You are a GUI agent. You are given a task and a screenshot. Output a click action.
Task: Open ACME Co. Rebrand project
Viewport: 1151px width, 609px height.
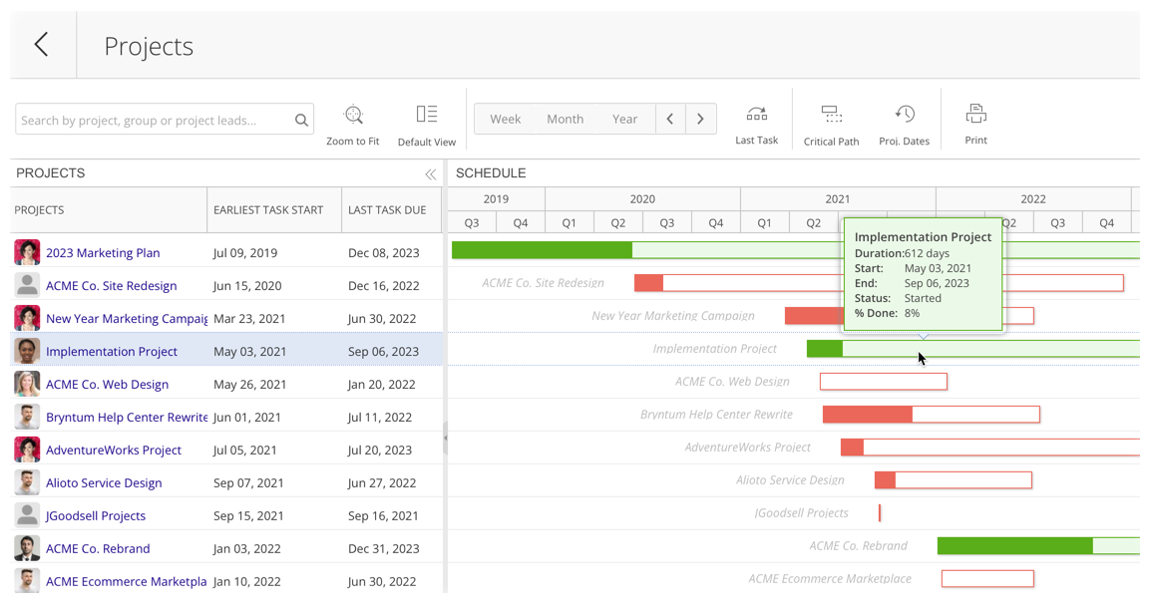[98, 548]
